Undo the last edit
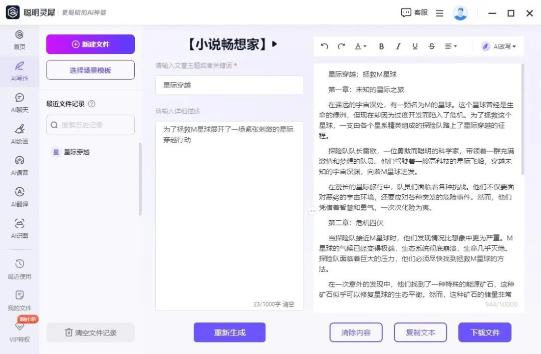The width and height of the screenshot is (541, 354). coord(324,46)
